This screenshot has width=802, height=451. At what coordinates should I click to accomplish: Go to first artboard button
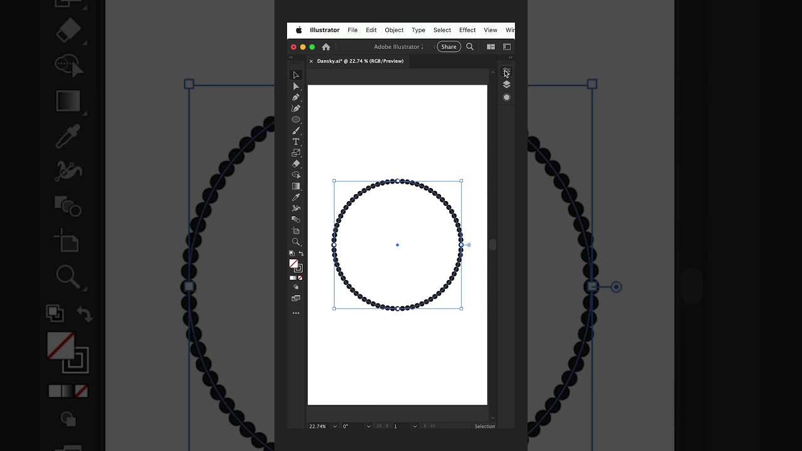click(x=378, y=427)
